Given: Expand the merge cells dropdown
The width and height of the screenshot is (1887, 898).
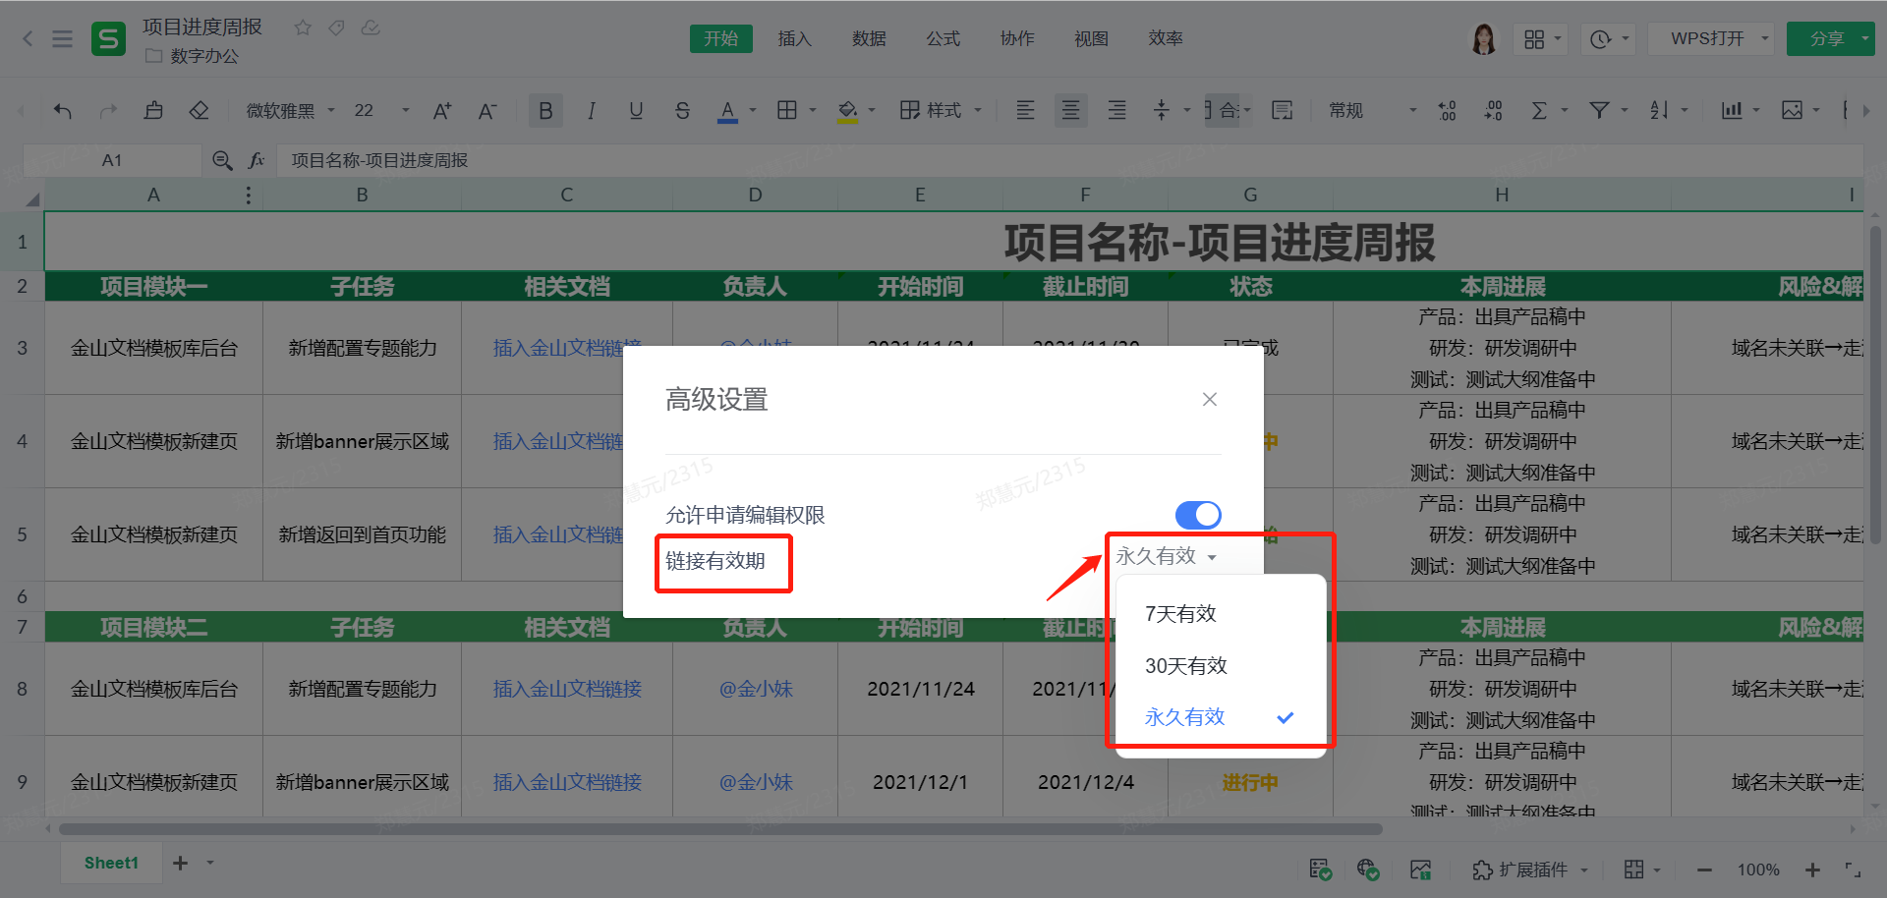Looking at the screenshot, I should (x=1248, y=111).
